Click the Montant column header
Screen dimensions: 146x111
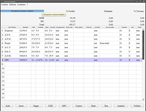25,27
